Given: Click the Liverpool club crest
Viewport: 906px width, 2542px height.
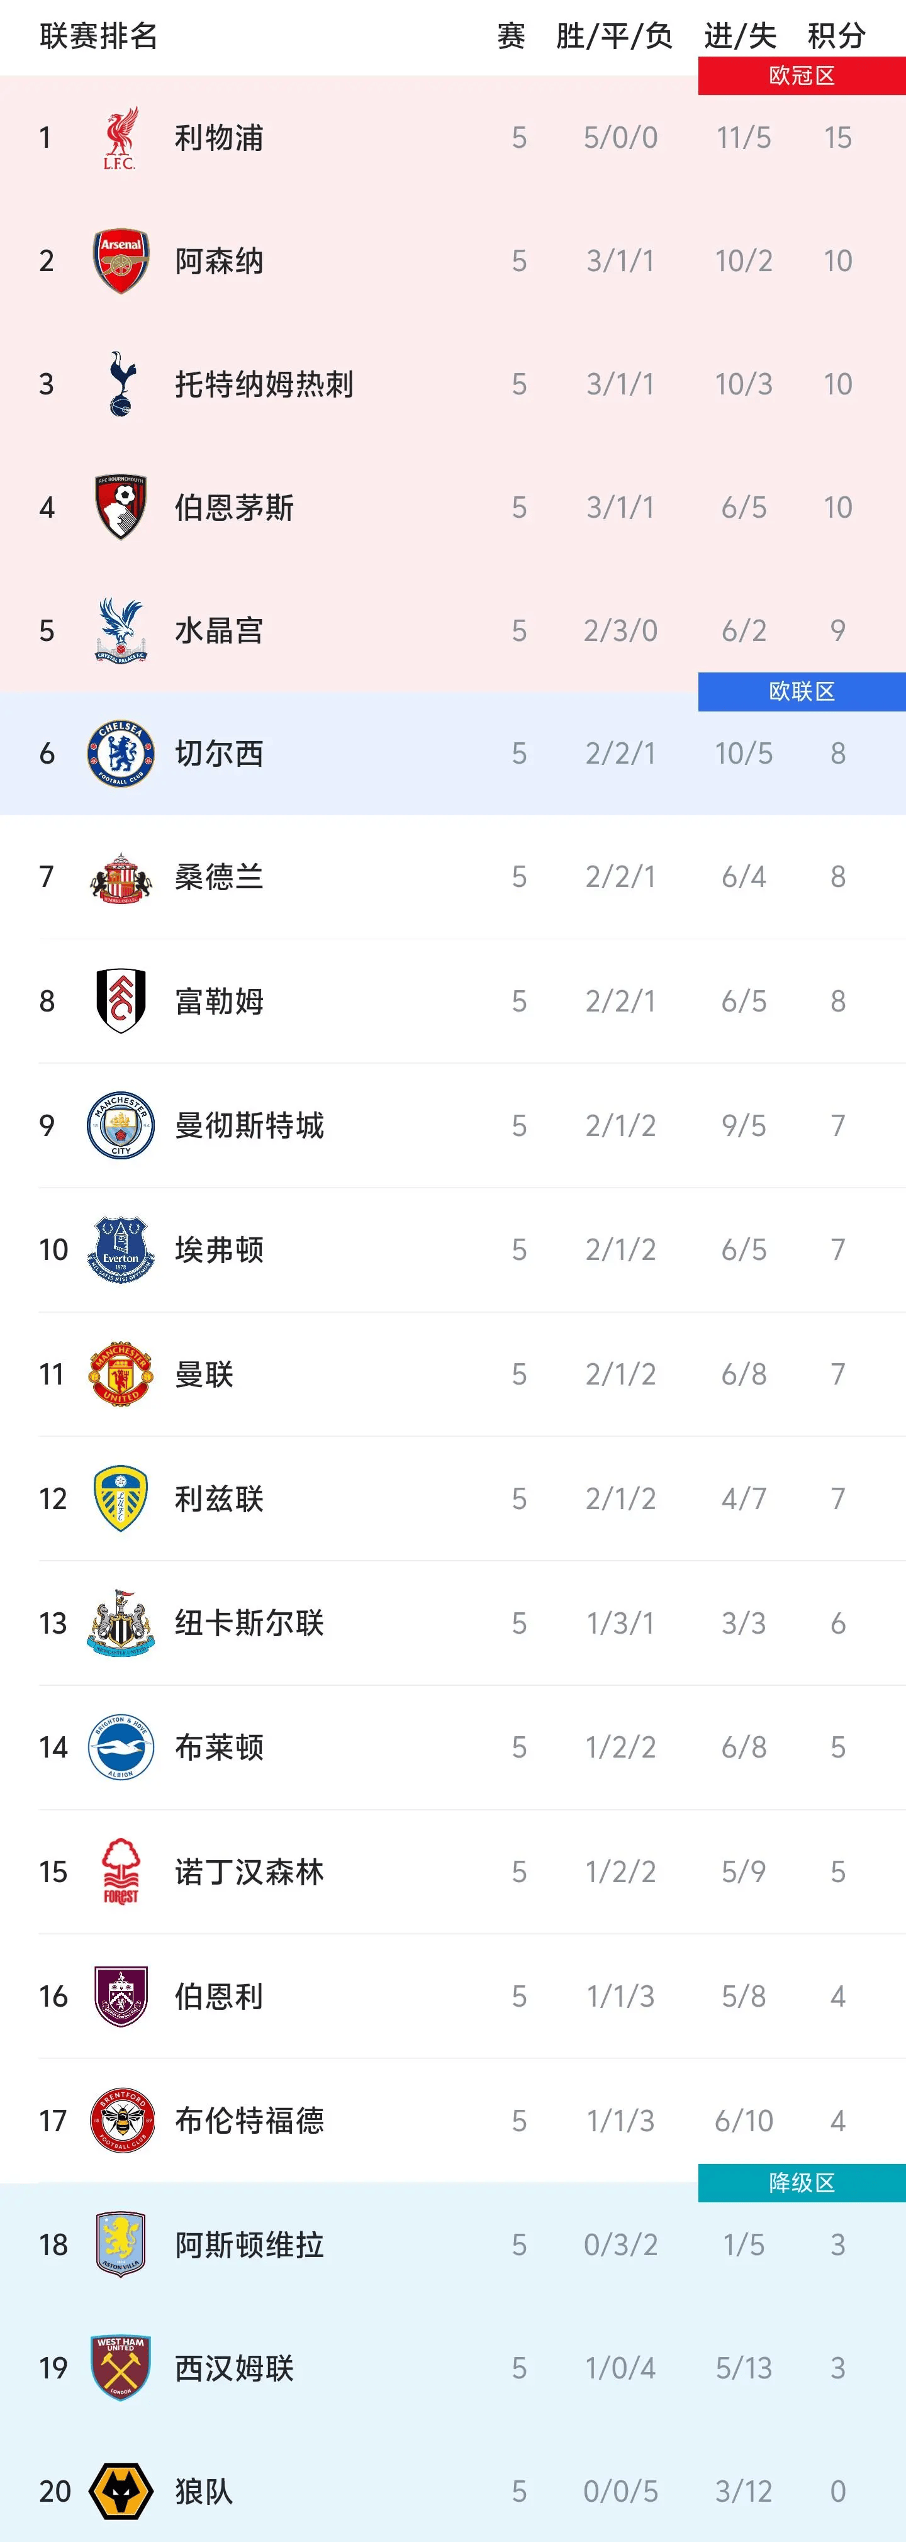Looking at the screenshot, I should [120, 138].
